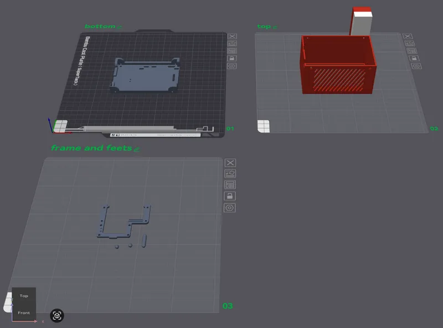Click plate number 02 label
The width and height of the screenshot is (443, 328).
tap(434, 129)
